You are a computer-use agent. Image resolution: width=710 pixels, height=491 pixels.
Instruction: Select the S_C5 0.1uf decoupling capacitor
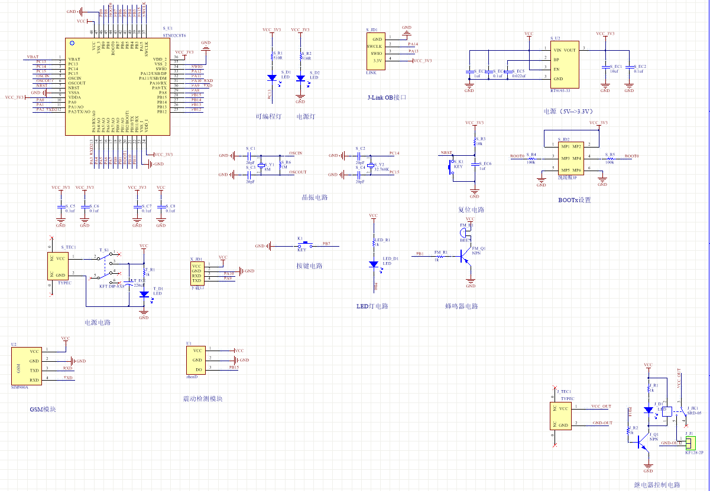point(60,208)
